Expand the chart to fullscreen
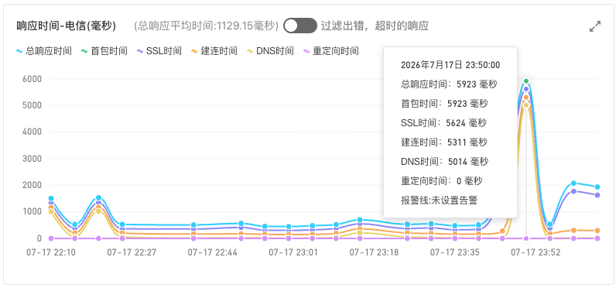 595,27
